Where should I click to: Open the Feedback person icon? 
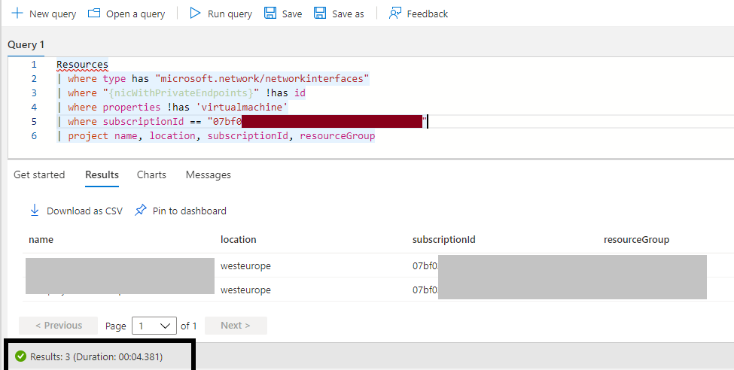point(395,14)
